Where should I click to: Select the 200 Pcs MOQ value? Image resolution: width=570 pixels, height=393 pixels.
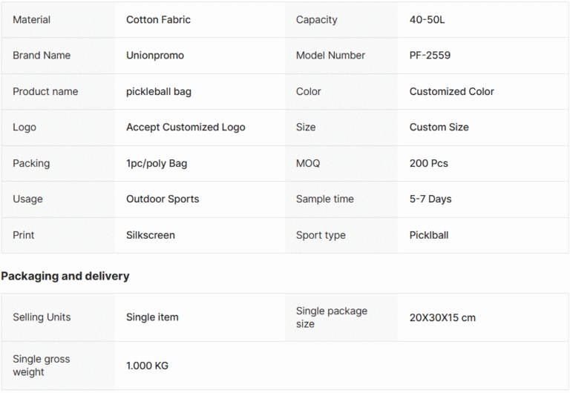(428, 163)
